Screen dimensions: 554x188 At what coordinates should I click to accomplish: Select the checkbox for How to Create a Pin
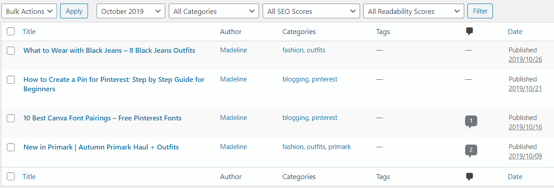[x=11, y=80]
